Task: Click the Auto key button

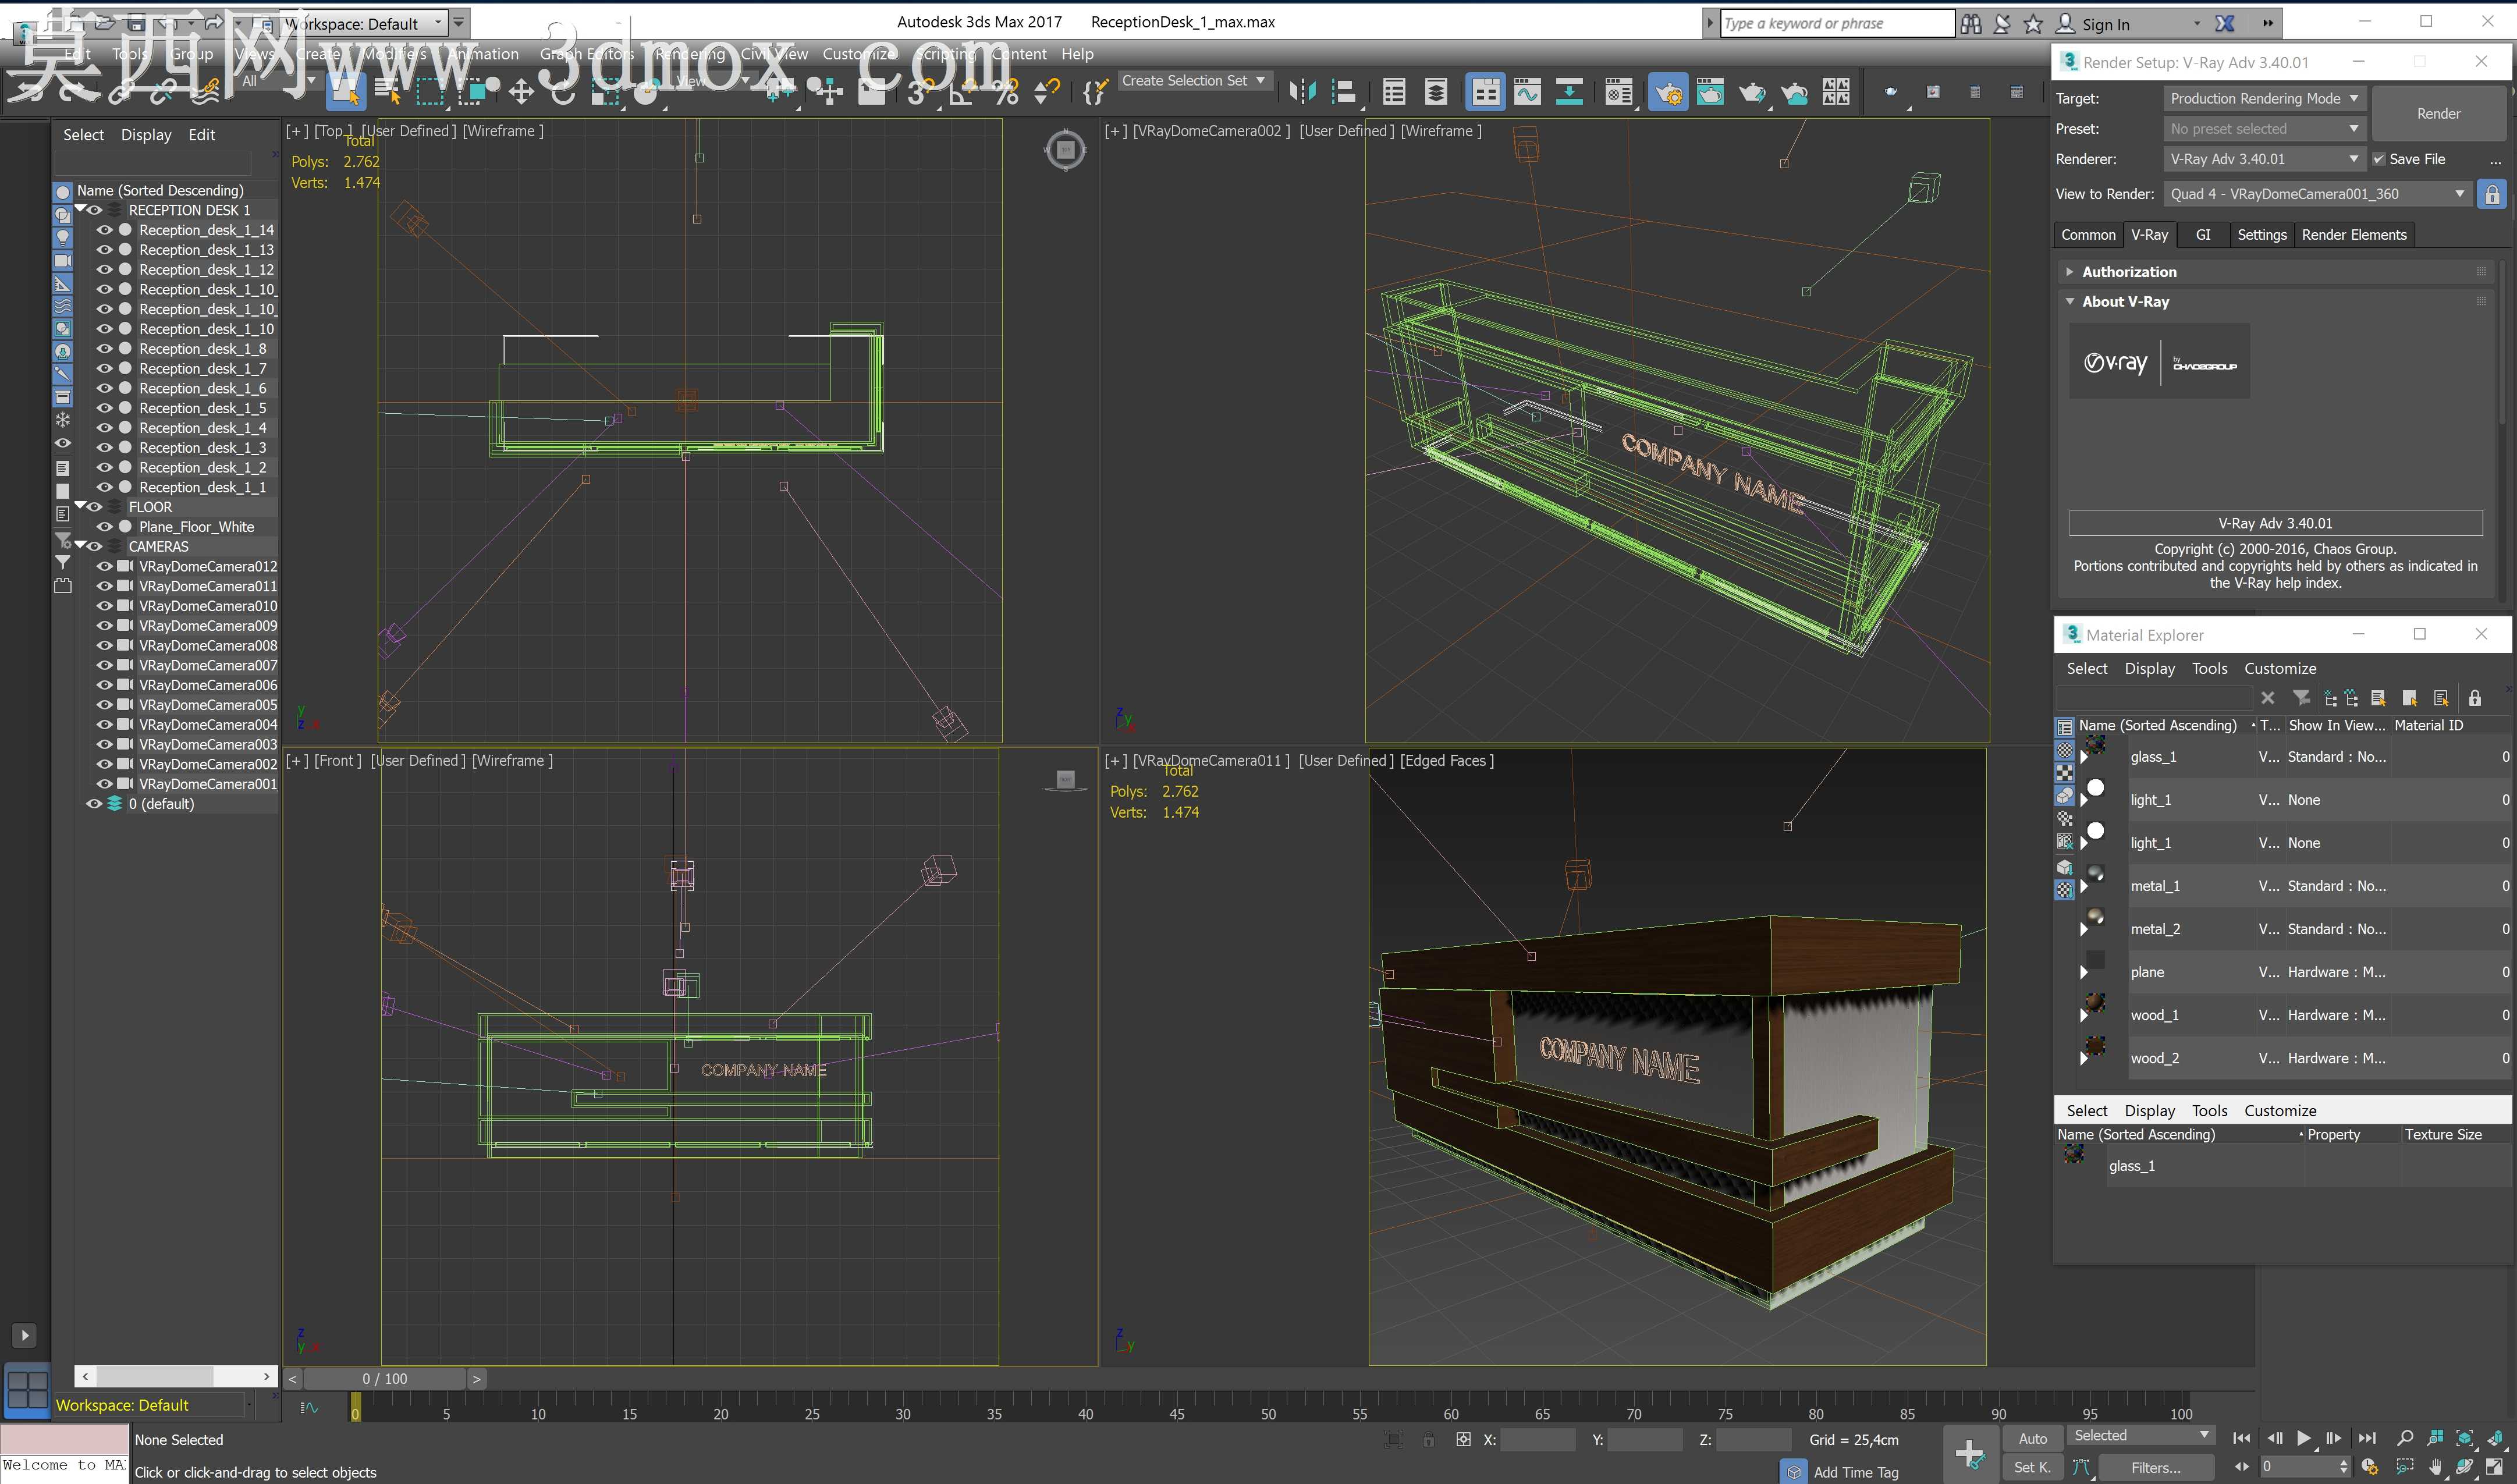Action: pyautogui.click(x=2033, y=1438)
